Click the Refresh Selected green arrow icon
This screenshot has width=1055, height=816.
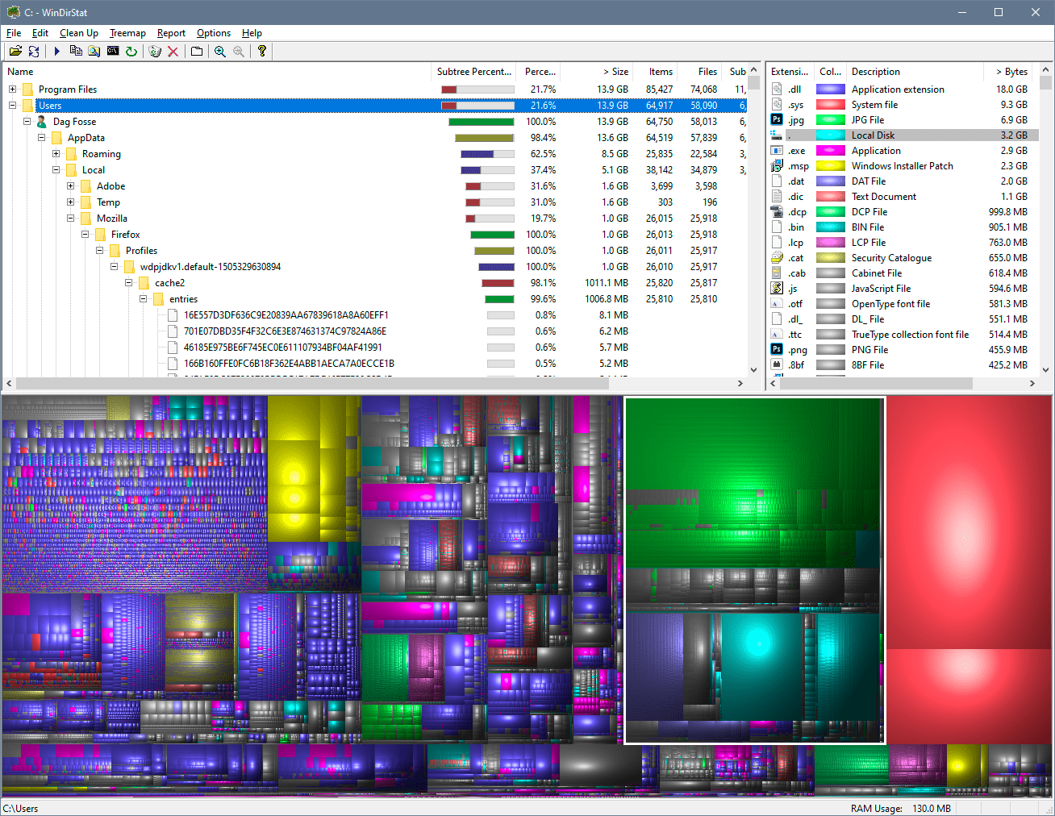[131, 51]
